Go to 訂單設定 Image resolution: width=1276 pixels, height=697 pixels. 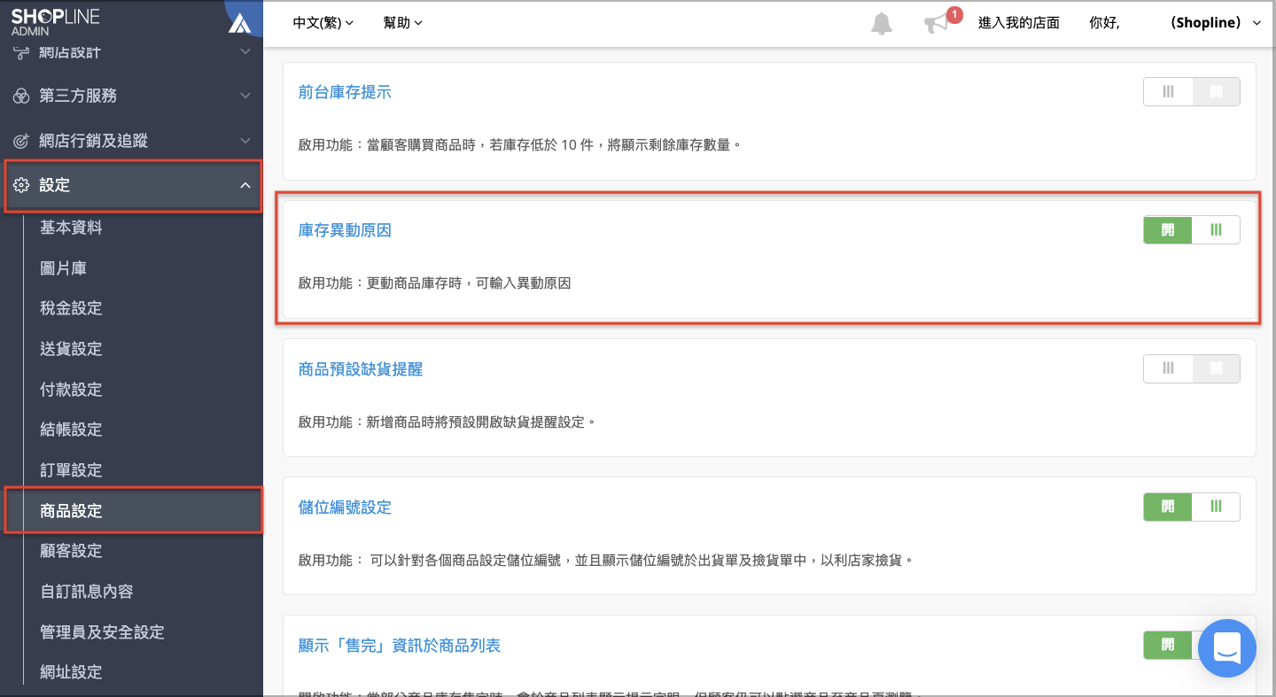(x=71, y=470)
